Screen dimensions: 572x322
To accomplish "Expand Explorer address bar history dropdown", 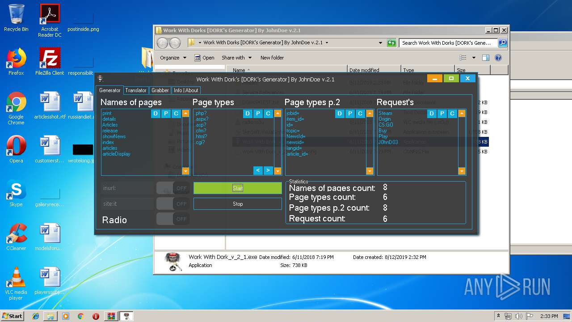I will [380, 43].
